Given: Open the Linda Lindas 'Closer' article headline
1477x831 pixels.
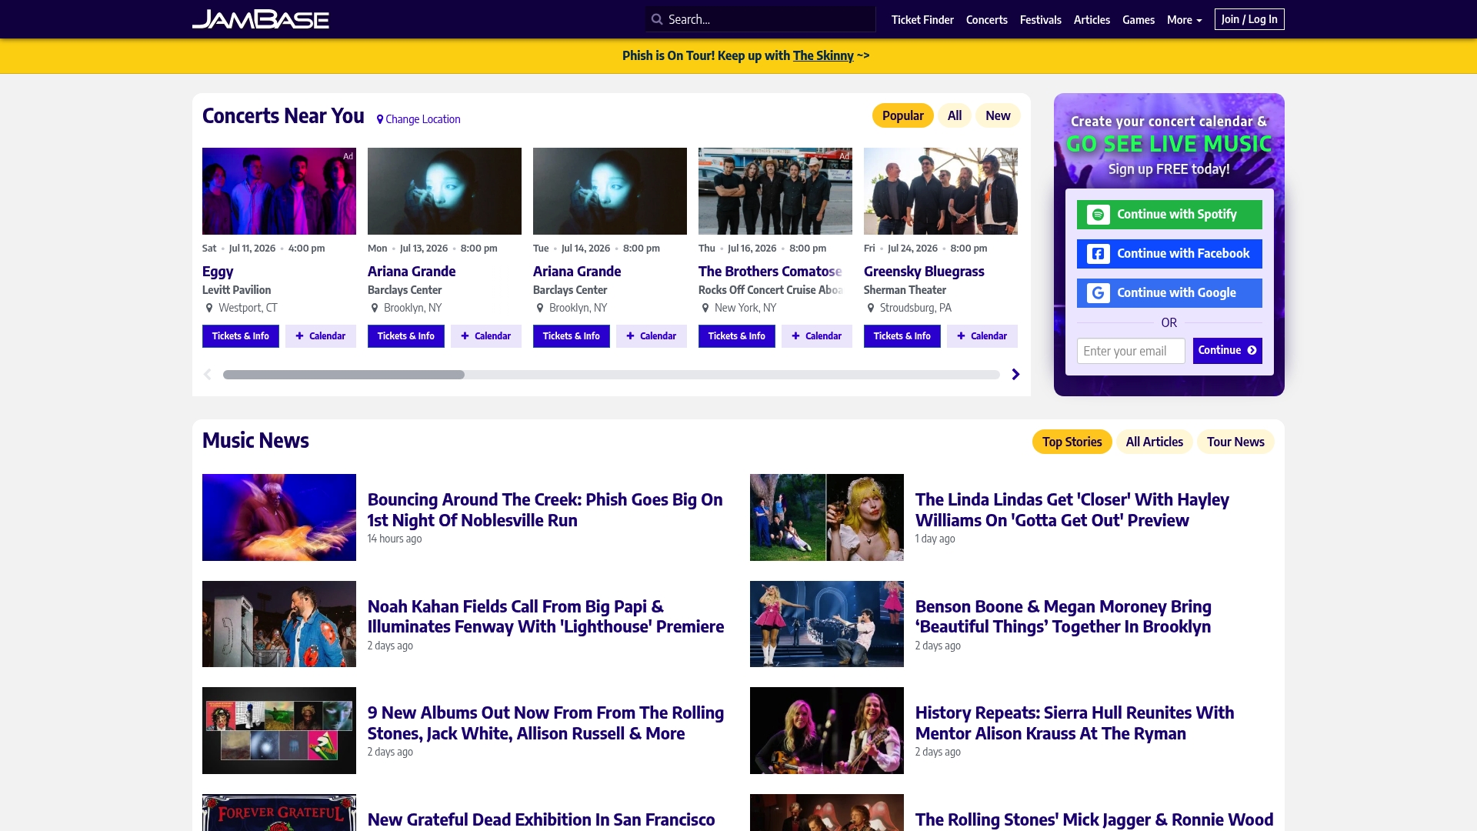Looking at the screenshot, I should click(x=1072, y=509).
